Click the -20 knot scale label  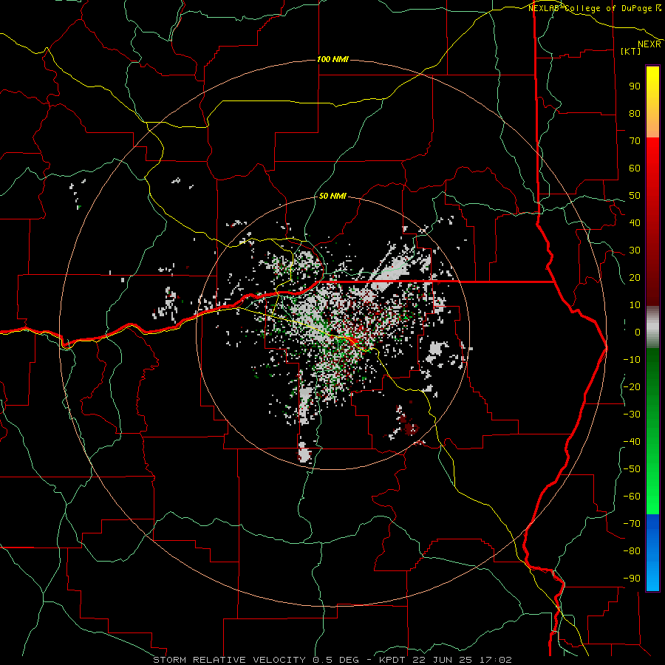coord(632,386)
